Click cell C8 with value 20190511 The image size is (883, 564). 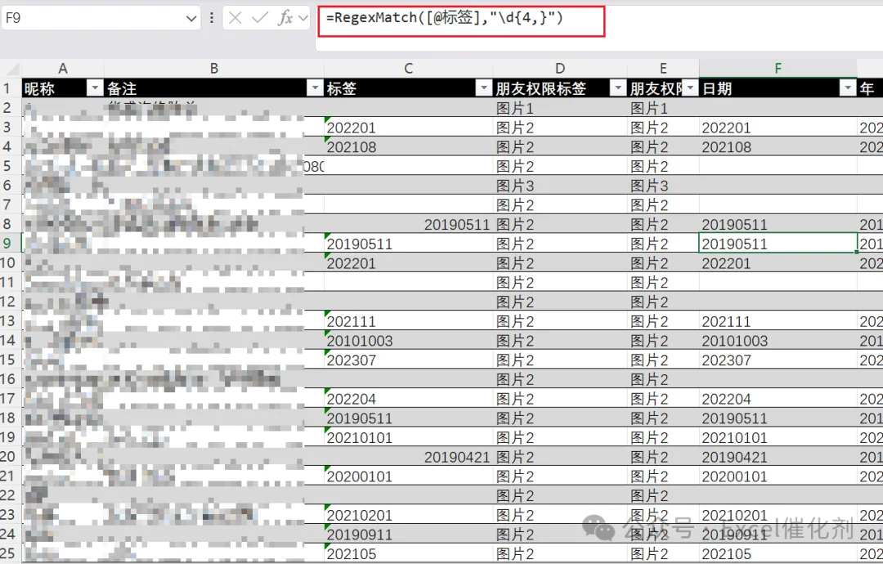pos(408,225)
